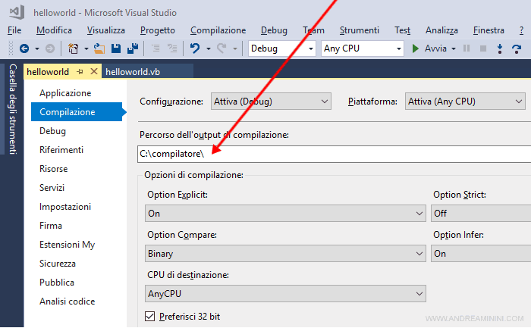The image size is (531, 328).
Task: Open the Casella degli strumenti side panel
Action: point(12,109)
